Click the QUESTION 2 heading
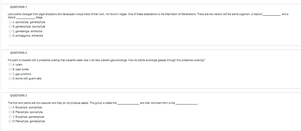The image size is (301, 131). point(18,53)
